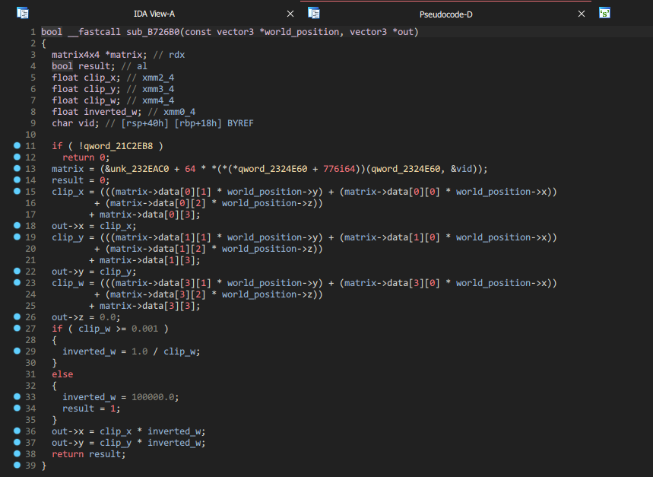
Task: Close the IDA View-A tab
Action: (290, 14)
